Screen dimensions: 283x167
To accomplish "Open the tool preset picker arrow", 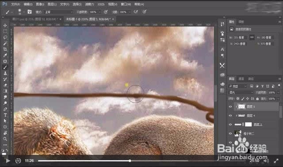I will pyautogui.click(x=12, y=12).
